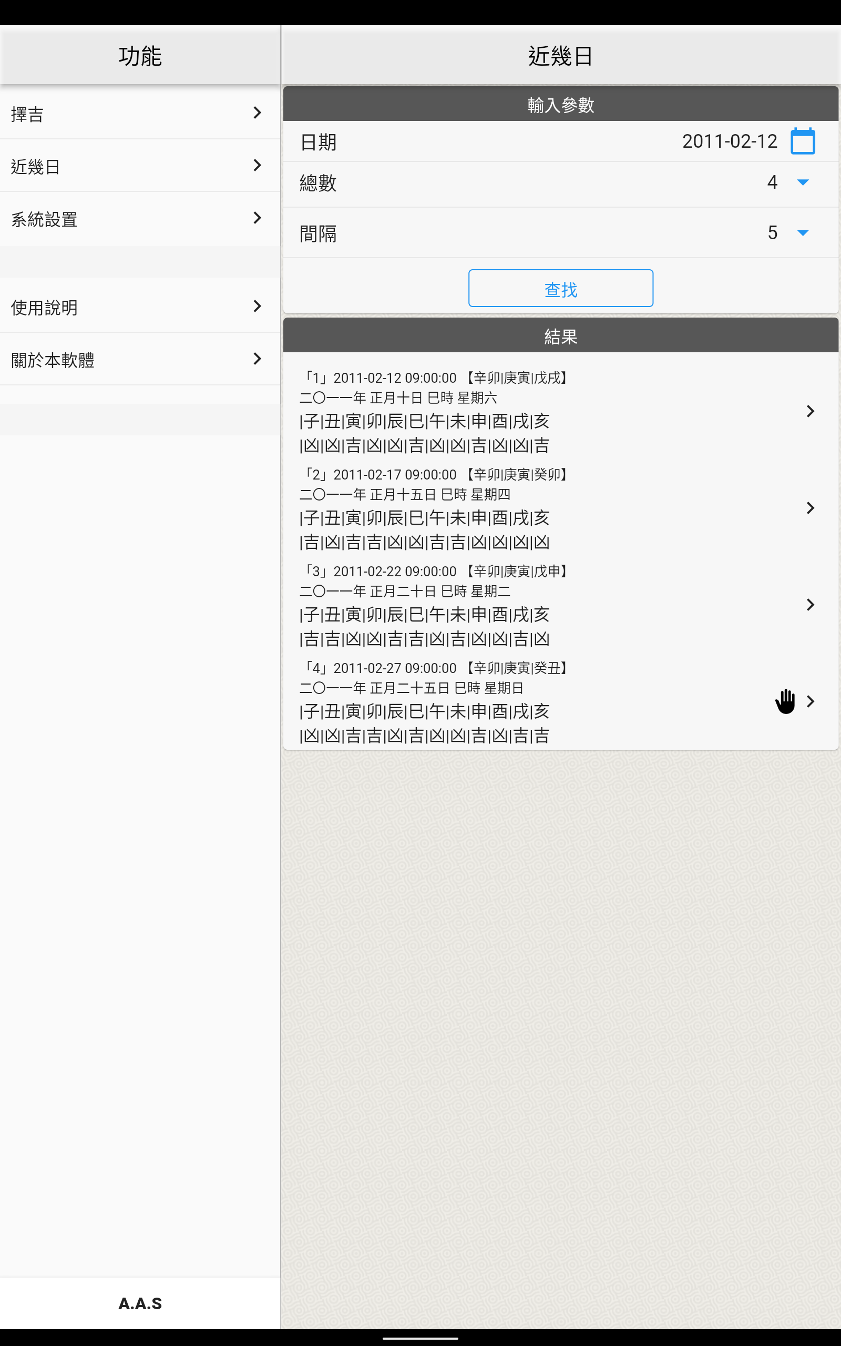The height and width of the screenshot is (1346, 841).
Task: Click the 功能 sidebar title
Action: pyautogui.click(x=140, y=56)
